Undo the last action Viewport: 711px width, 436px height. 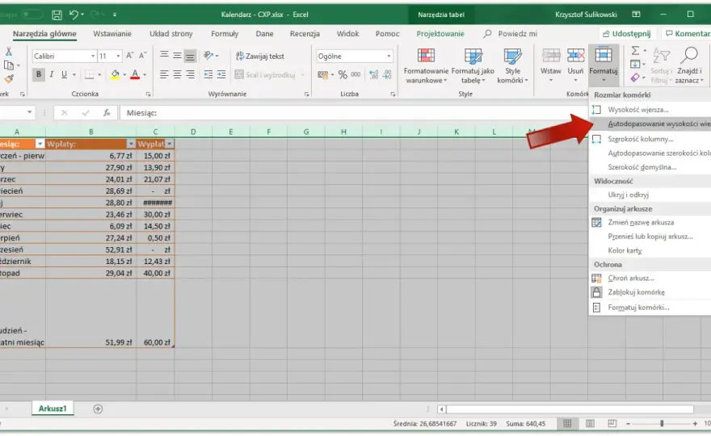[x=74, y=15]
